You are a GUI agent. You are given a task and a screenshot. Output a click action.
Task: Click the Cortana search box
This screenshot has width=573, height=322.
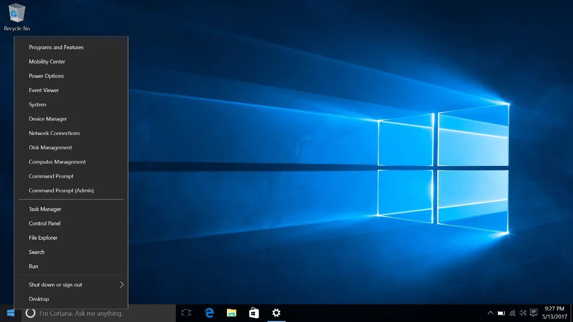[99, 313]
